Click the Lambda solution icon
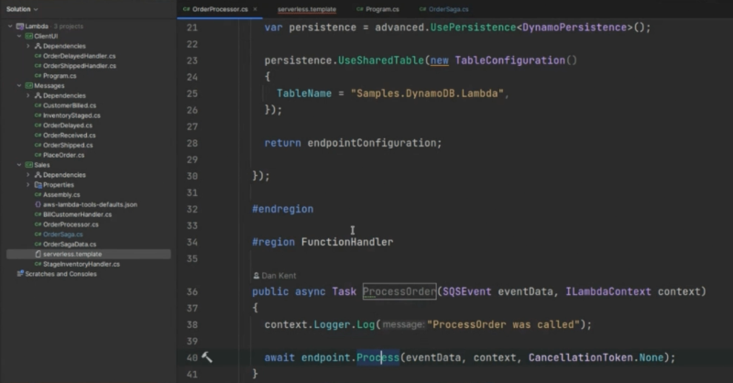Image resolution: width=733 pixels, height=383 pixels. click(20, 27)
